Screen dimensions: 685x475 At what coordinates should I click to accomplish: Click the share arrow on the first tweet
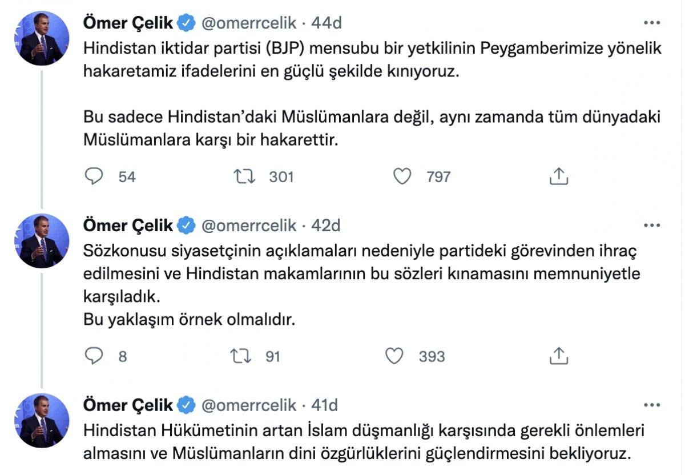[558, 177]
